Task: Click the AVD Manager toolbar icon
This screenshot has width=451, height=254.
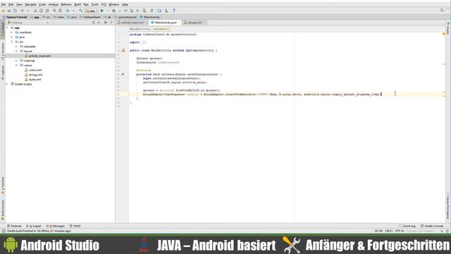Action: (144, 11)
